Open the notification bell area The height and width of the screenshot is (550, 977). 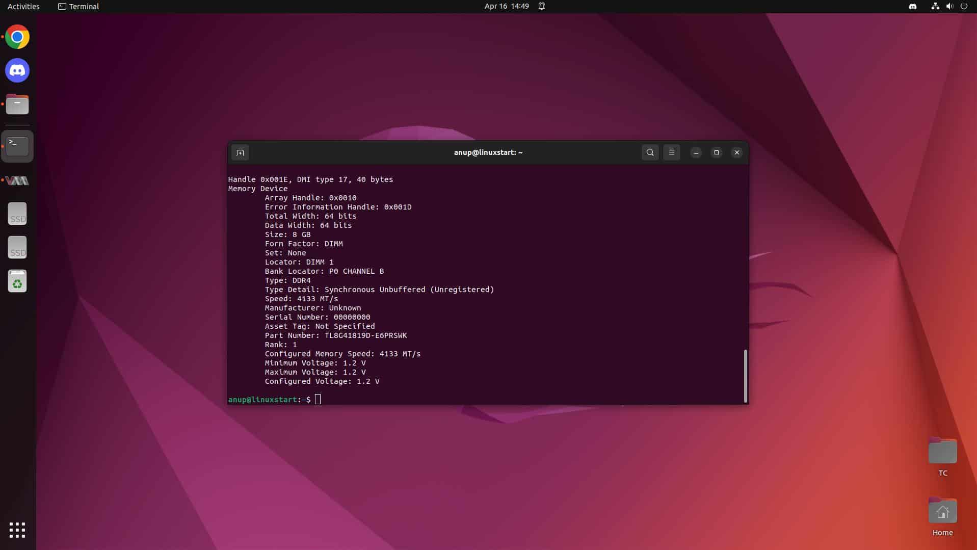pos(541,7)
